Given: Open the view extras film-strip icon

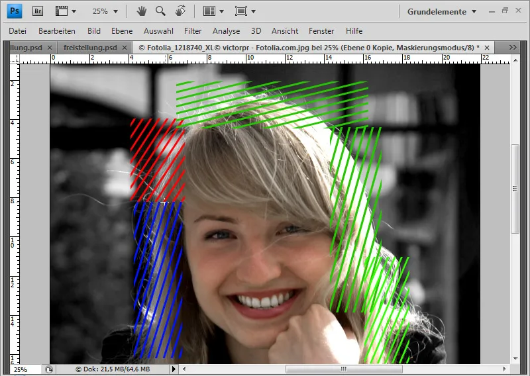Looking at the screenshot, I should pyautogui.click(x=61, y=11).
